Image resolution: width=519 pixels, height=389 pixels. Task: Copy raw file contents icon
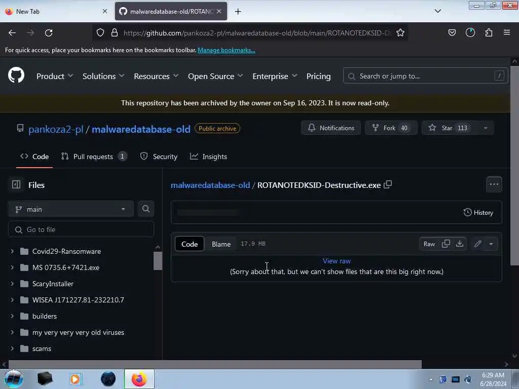pos(446,244)
